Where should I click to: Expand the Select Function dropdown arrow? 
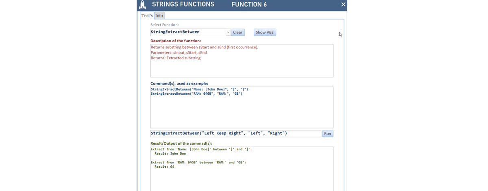[228, 32]
